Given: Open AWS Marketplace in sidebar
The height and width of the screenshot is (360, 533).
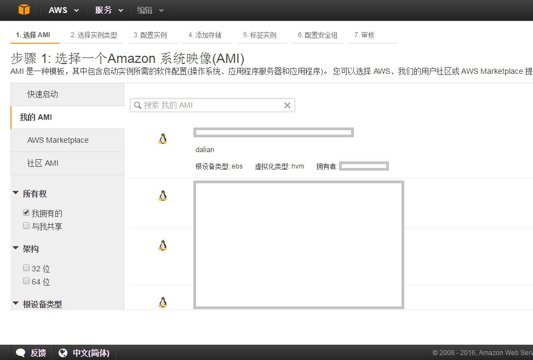Looking at the screenshot, I should click(x=67, y=140).
